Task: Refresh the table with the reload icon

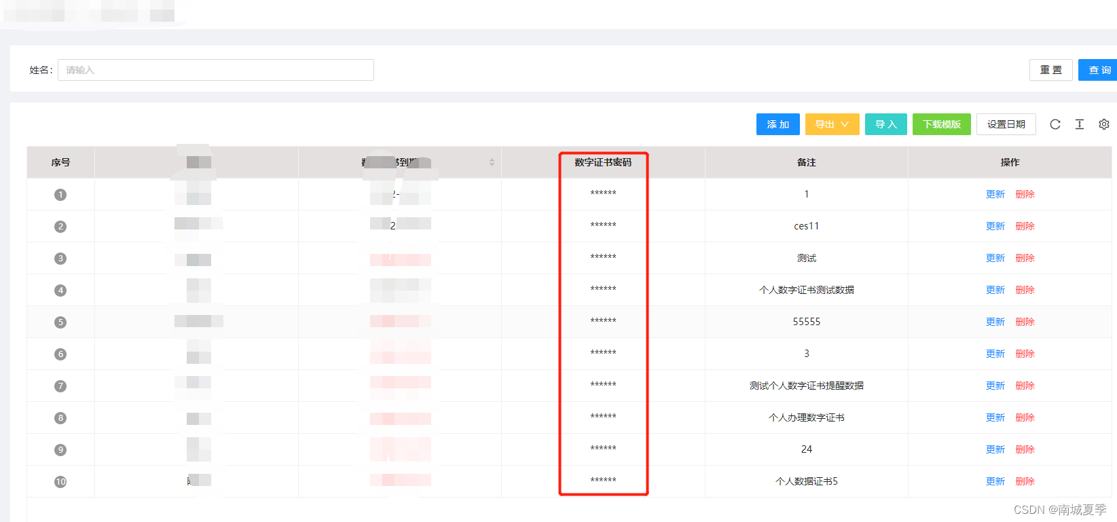Action: click(1055, 124)
